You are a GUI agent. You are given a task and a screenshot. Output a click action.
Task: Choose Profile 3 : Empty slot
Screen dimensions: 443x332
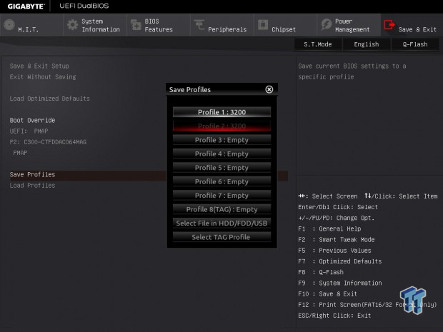(221, 140)
